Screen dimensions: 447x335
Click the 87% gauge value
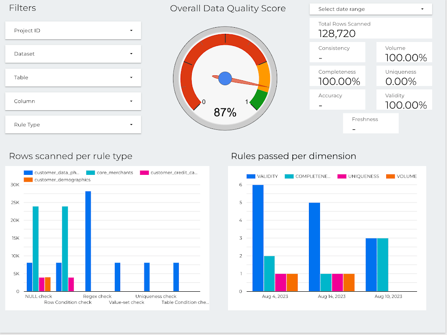(x=225, y=112)
